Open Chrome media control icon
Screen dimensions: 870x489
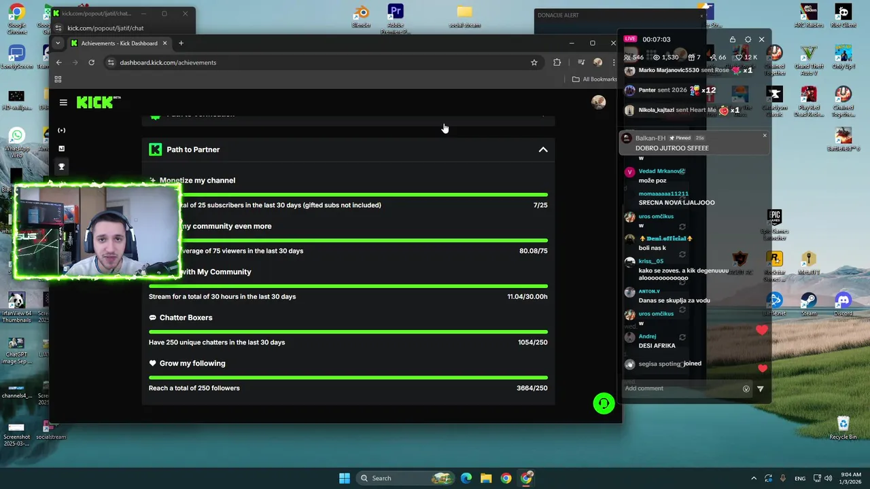pos(581,62)
